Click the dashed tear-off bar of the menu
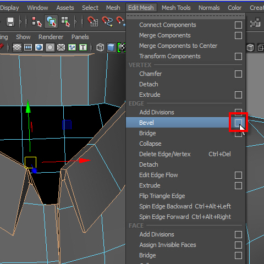This screenshot has height=264, width=264. (x=185, y=16)
